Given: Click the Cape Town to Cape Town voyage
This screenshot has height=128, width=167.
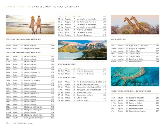Looking at the screenshot, I should [x=135, y=46].
